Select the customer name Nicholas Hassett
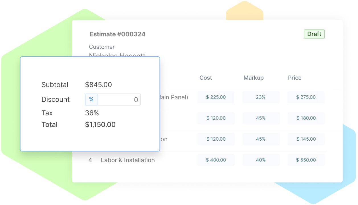The width and height of the screenshot is (358, 205). tap(117, 55)
